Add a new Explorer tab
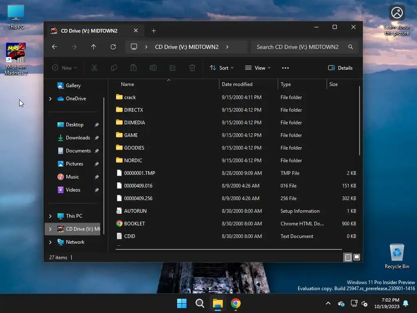Viewport: 417px width, 313px height. 154,31
